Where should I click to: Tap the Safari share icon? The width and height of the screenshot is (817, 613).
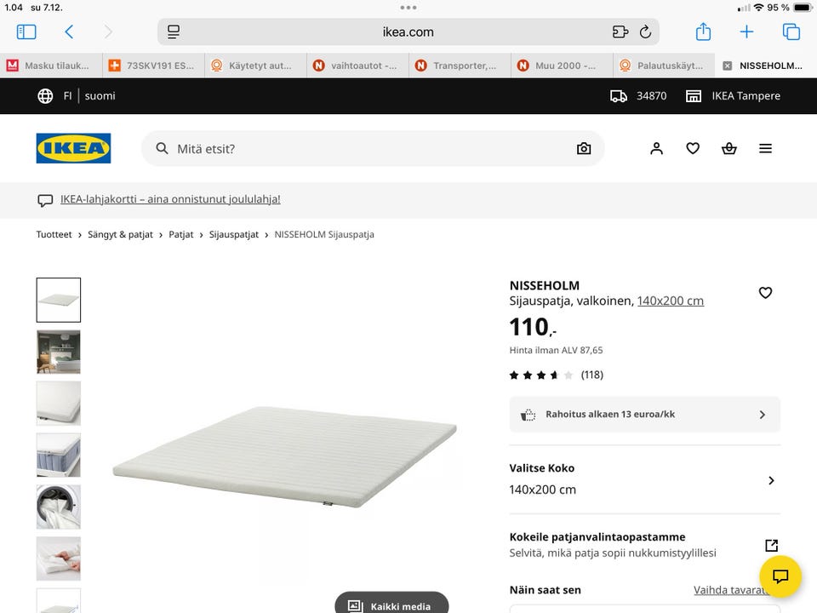coord(703,32)
